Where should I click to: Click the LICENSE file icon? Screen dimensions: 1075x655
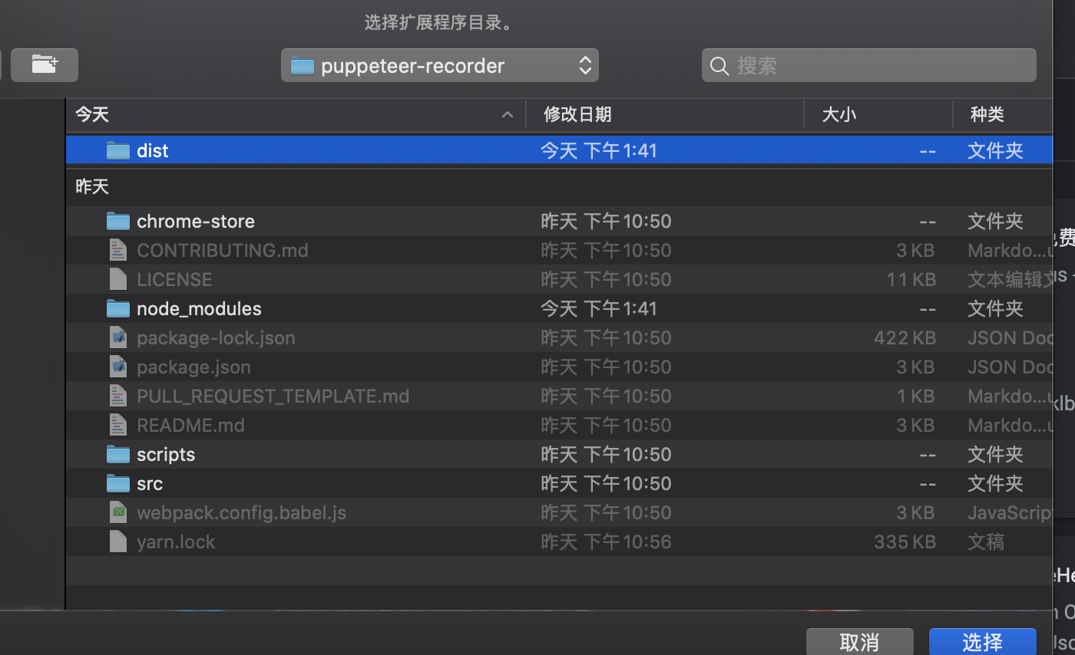pyautogui.click(x=117, y=279)
